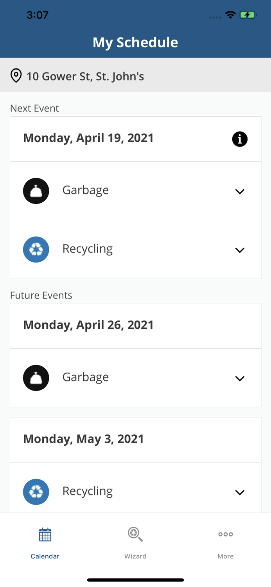Tap the garbage bag icon for April 26
This screenshot has height=587, width=271.
36,377
